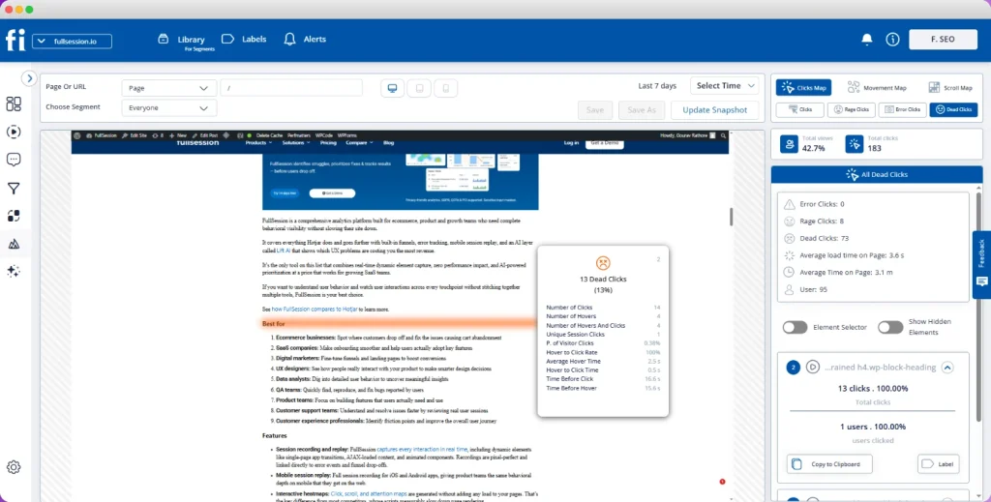Click the Save As button
The height and width of the screenshot is (502, 991).
642,110
